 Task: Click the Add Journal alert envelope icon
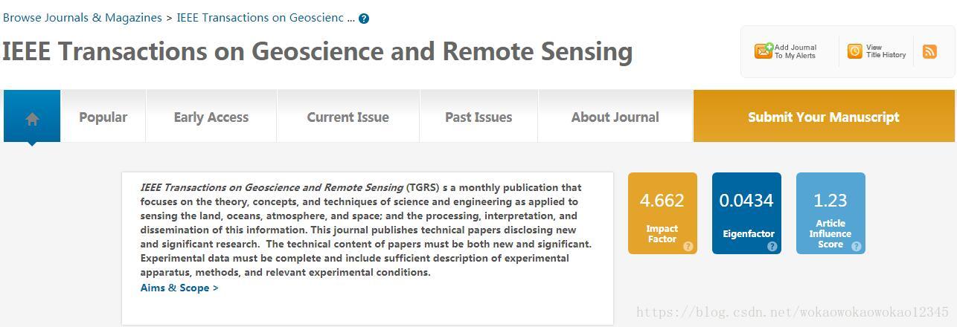(764, 51)
